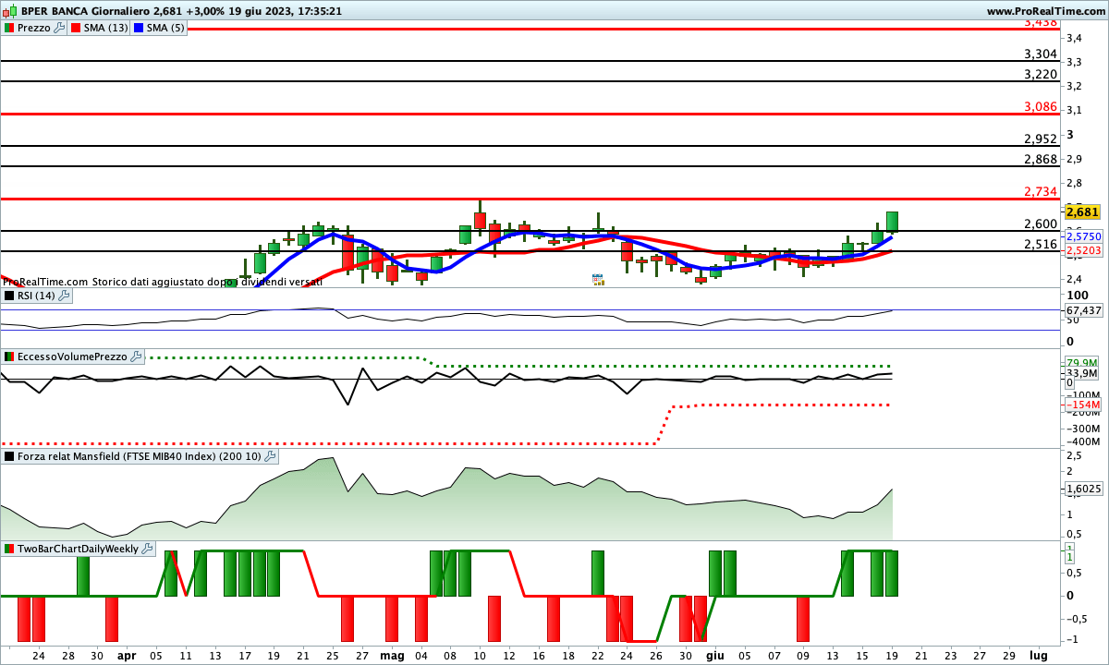Click the EccessoVolumePrezzo indicator label
Image resolution: width=1109 pixels, height=665 pixels.
[x=72, y=357]
